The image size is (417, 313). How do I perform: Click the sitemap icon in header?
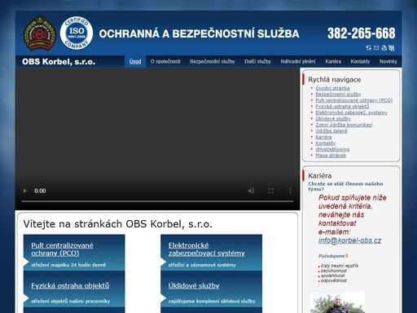click(392, 48)
